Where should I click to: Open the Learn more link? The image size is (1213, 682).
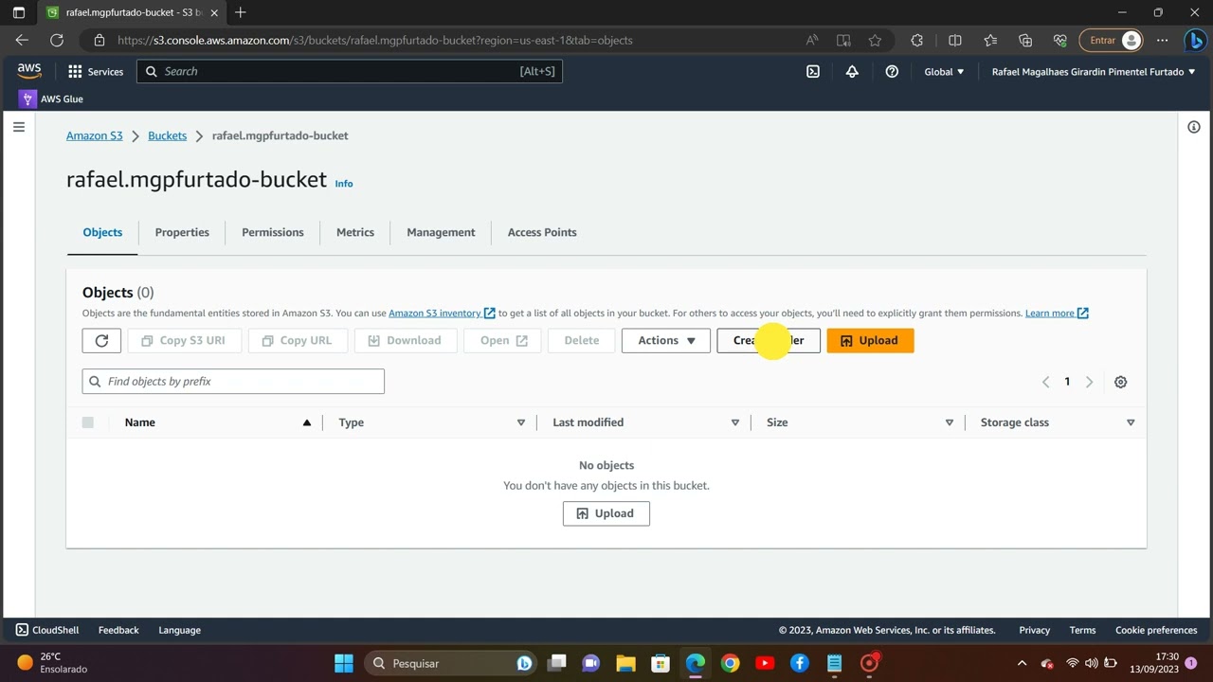tap(1057, 313)
